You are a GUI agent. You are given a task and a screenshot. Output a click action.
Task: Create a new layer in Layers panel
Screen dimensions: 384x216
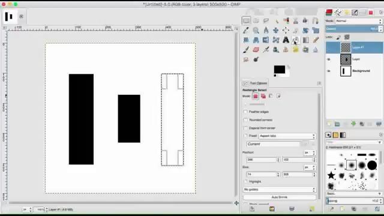(x=329, y=124)
